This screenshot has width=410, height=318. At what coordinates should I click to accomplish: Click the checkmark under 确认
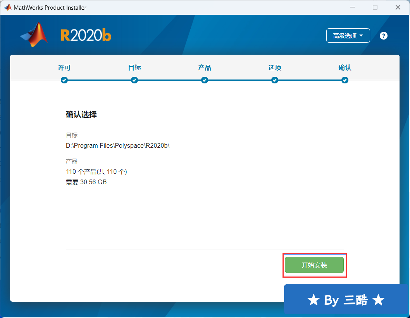[345, 80]
